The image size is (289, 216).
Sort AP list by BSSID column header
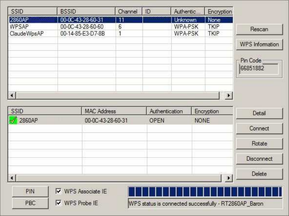[86, 11]
